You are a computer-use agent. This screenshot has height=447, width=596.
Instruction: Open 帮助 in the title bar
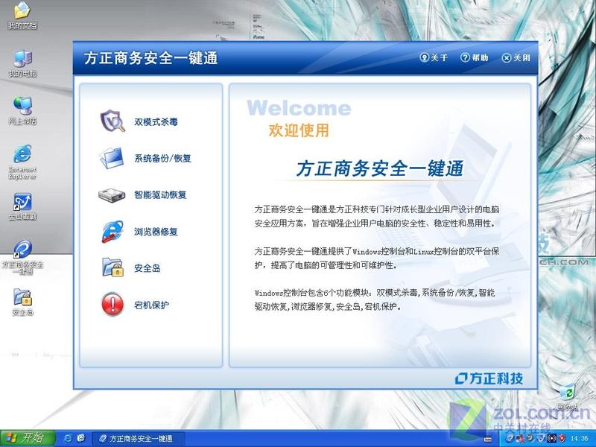click(475, 58)
